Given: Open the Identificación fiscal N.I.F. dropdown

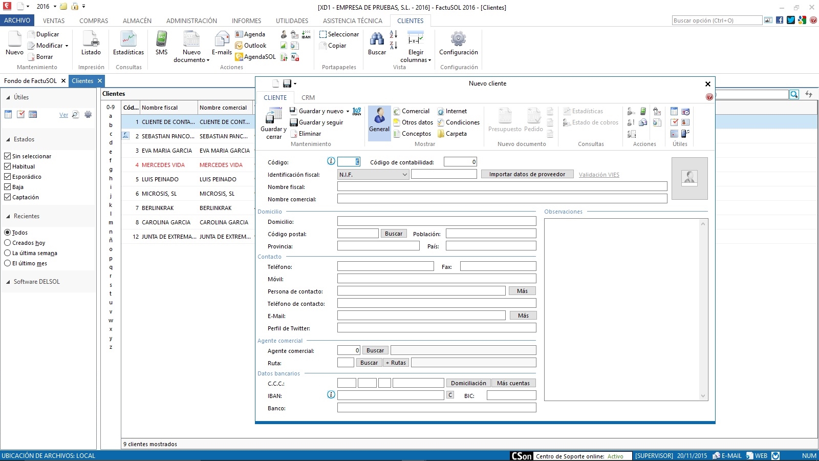Looking at the screenshot, I should [373, 175].
